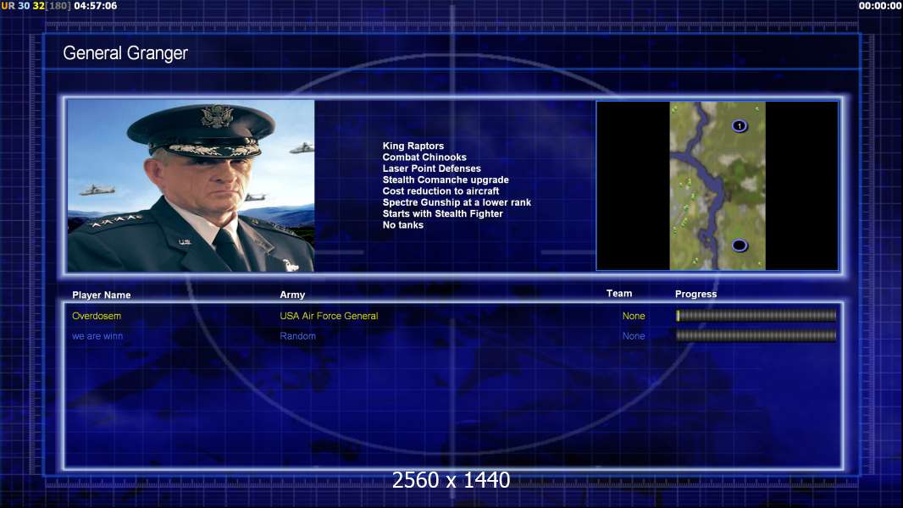Click Overdosem's loading progress bar

(756, 315)
